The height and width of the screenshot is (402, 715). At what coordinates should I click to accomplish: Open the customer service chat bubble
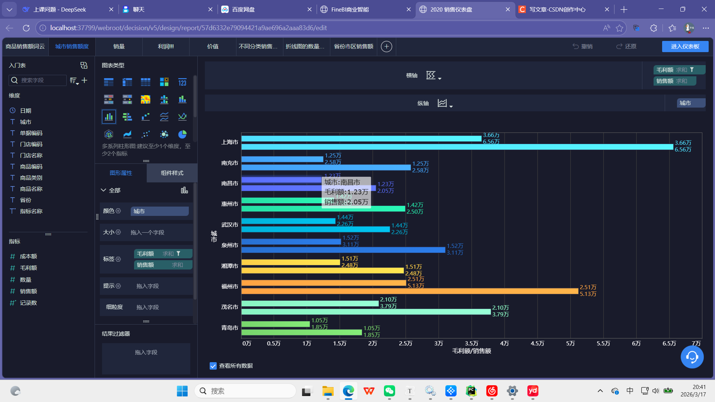coord(692,357)
